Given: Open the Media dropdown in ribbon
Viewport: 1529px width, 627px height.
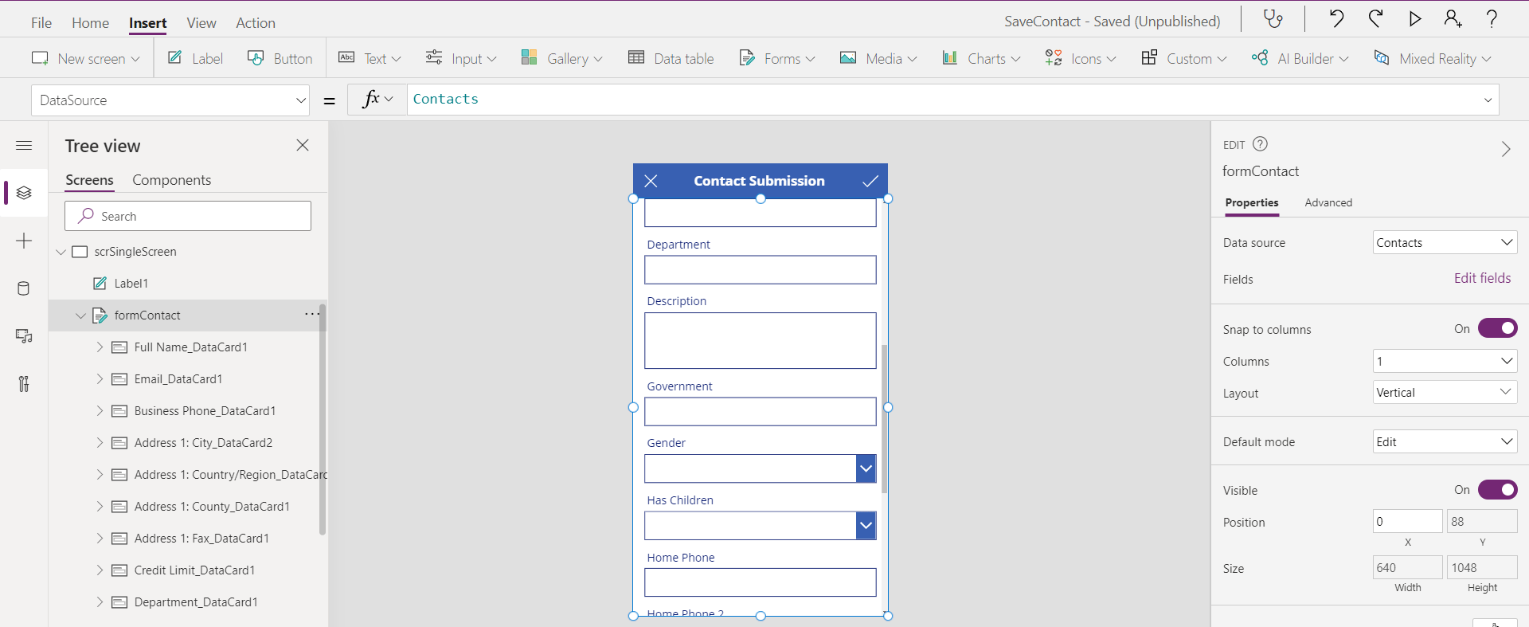Looking at the screenshot, I should pos(878,58).
